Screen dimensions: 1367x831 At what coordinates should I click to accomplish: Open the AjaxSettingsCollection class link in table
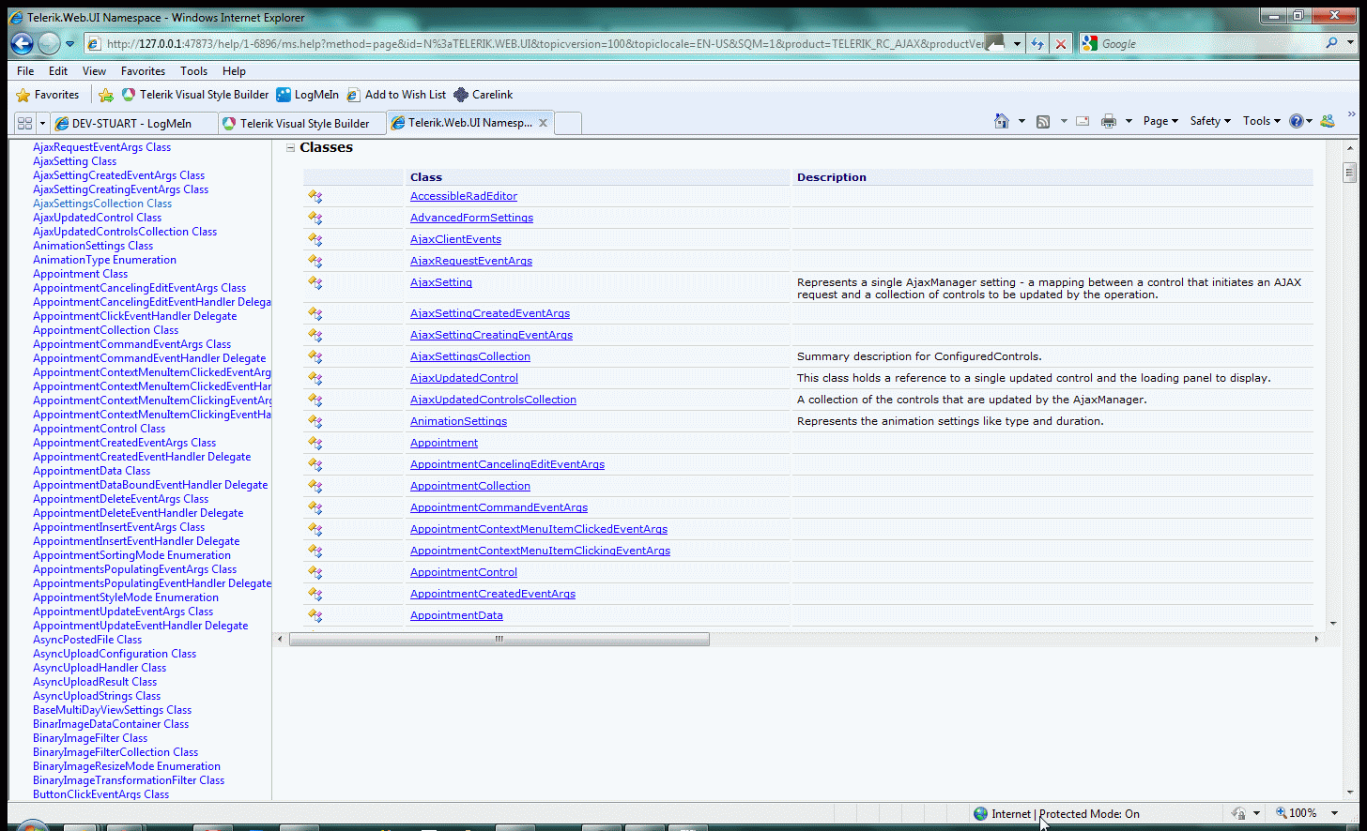(x=470, y=356)
